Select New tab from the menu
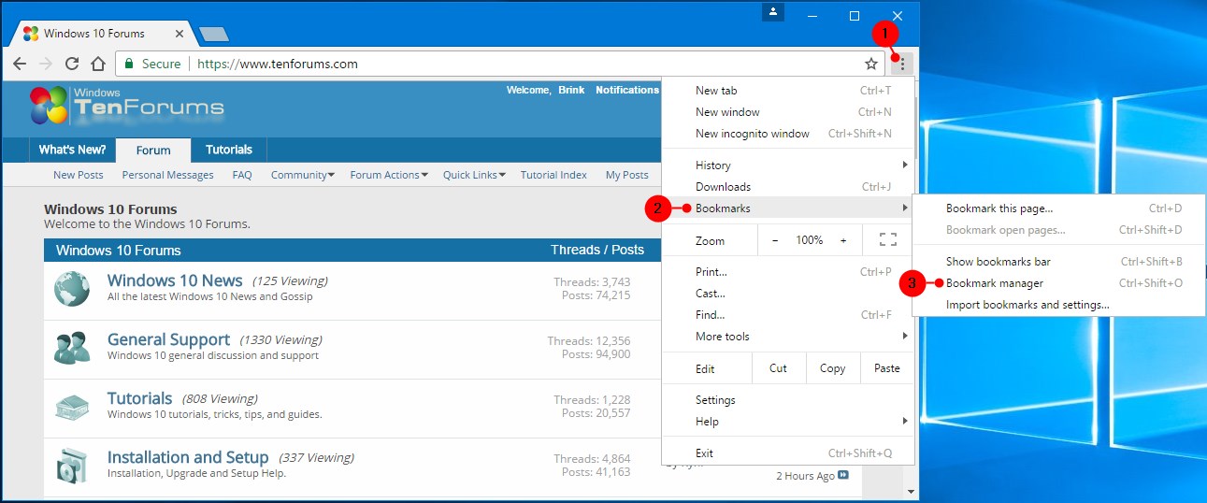The height and width of the screenshot is (503, 1207). coord(789,91)
